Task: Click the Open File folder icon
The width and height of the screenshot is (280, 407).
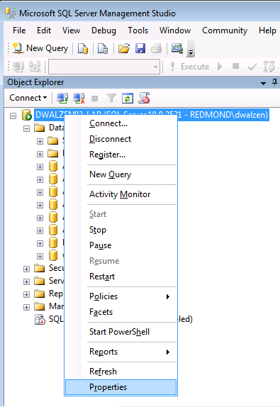Action: point(124,48)
